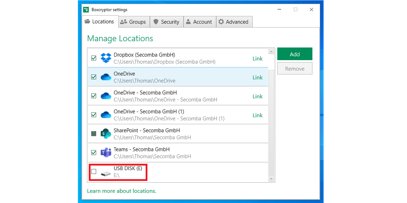Toggle the SharePoint - Secomba GmbH checkbox
The height and width of the screenshot is (203, 407).
[94, 134]
